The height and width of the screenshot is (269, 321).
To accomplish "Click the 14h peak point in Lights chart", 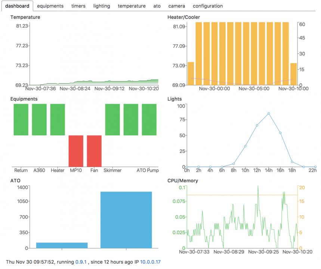I will point(269,114).
